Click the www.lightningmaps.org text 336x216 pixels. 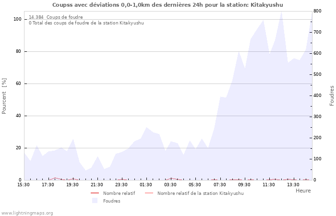pyautogui.click(x=27, y=213)
